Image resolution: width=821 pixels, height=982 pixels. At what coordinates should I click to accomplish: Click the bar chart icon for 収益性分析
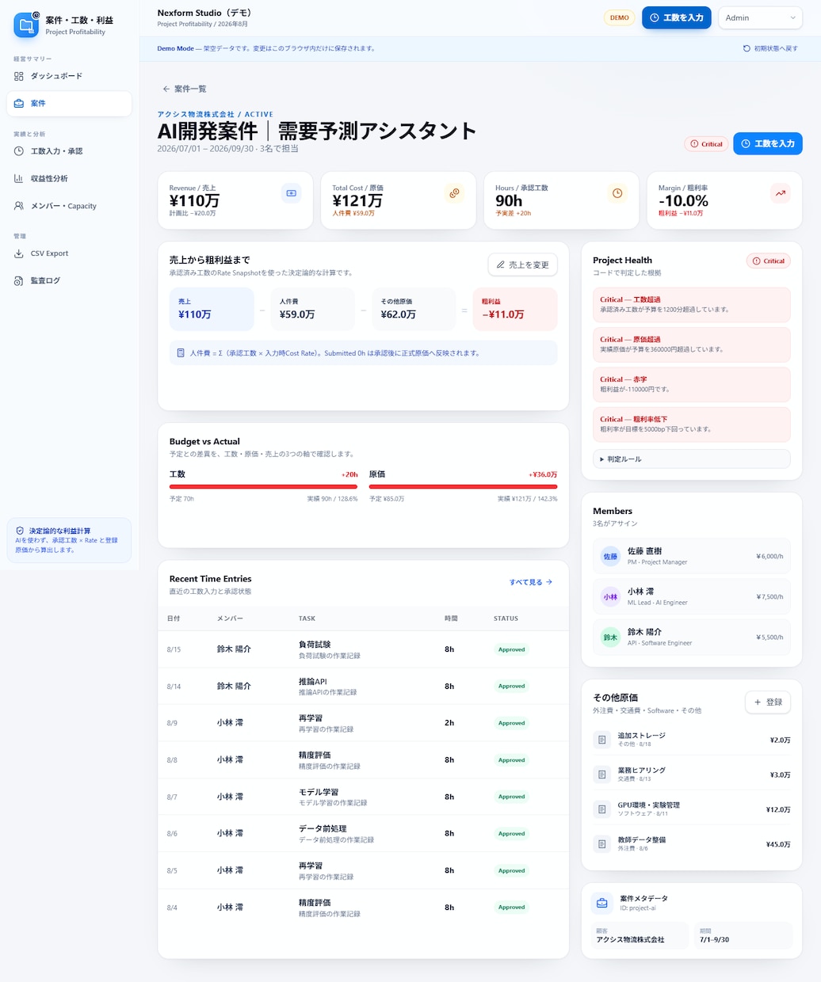click(19, 179)
